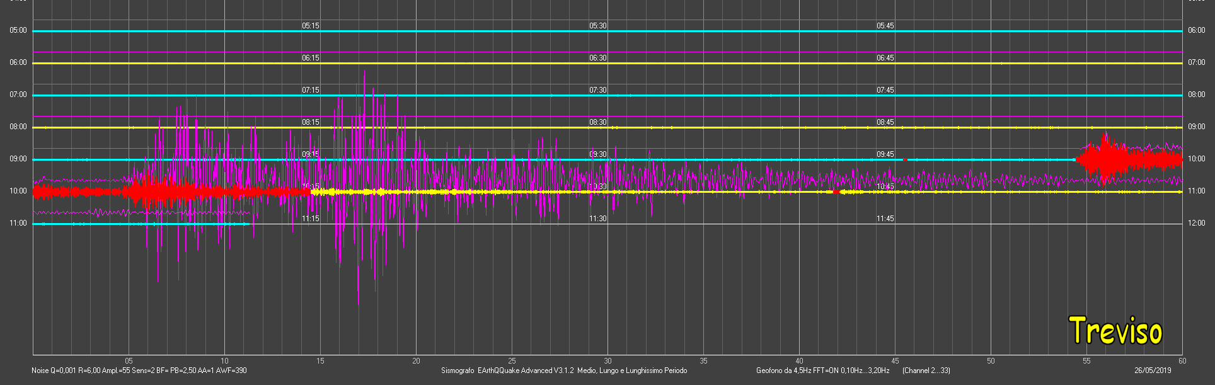Click the 06:00 label on the right axis
Screen dimensions: 1215x385
[x=1197, y=30]
